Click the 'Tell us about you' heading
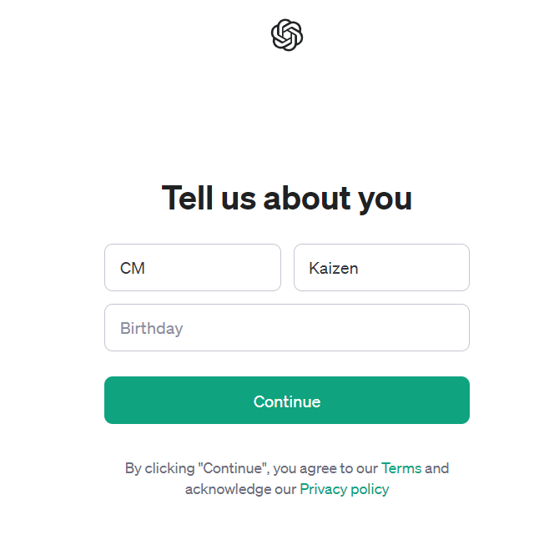Viewport: 544px width, 545px height. [286, 199]
